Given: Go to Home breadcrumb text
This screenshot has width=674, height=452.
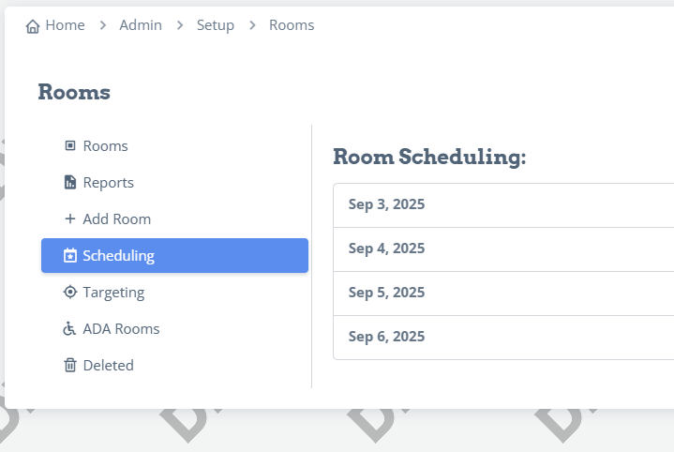Looking at the screenshot, I should point(65,25).
